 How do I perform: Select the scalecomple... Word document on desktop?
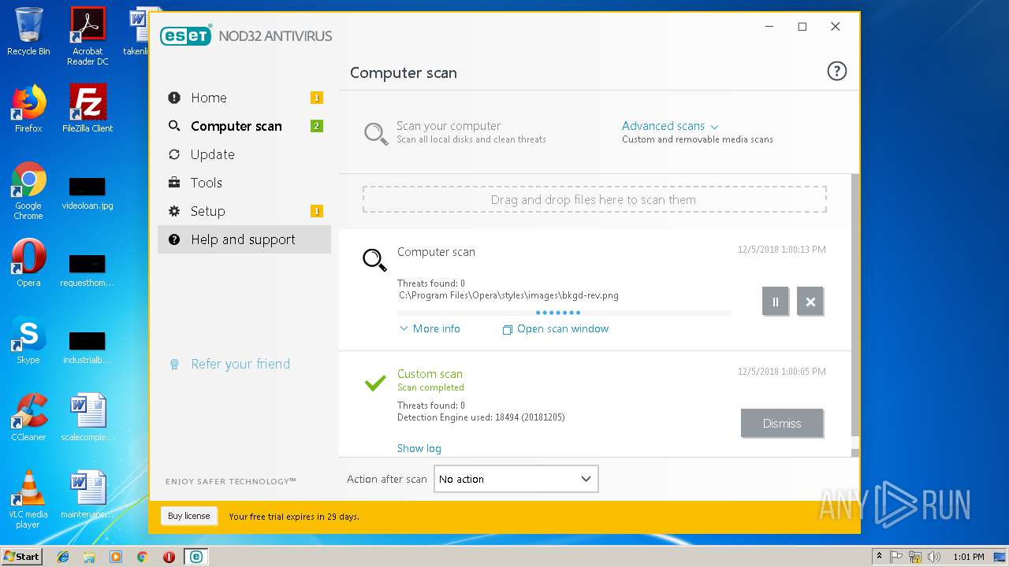pyautogui.click(x=87, y=417)
